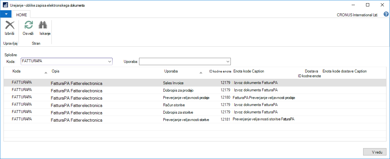This screenshot has width=390, height=159.
Task: Expand the Uporaba combo box arrow
Action: [228, 61]
